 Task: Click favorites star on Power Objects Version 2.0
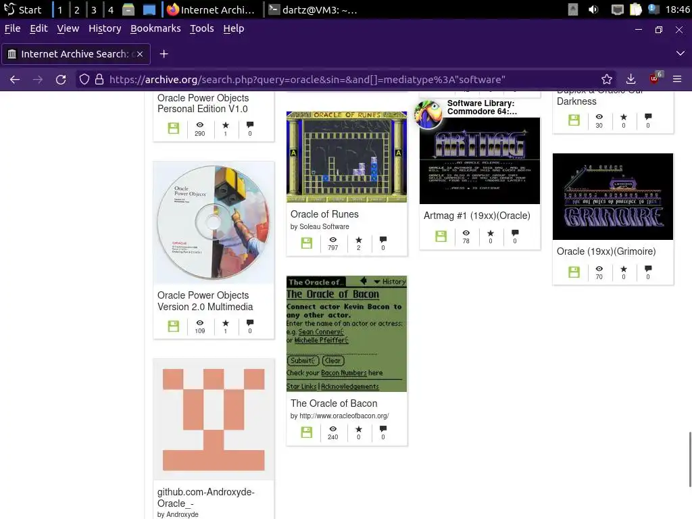226,323
